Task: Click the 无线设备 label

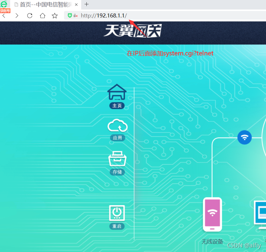Action: 212,241
